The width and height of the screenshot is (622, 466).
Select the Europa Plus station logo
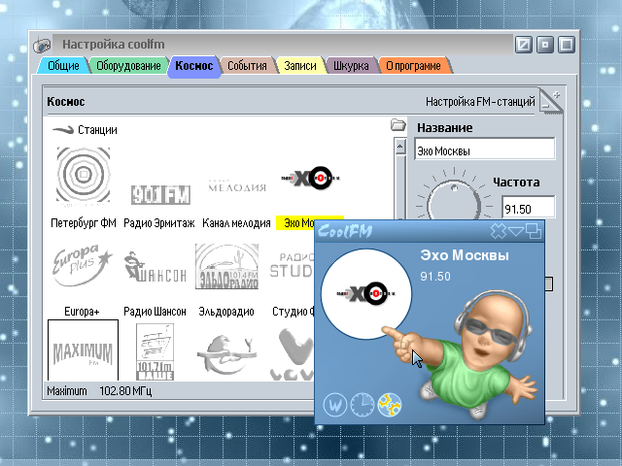(x=82, y=265)
